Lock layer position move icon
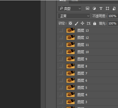 point(82,23)
